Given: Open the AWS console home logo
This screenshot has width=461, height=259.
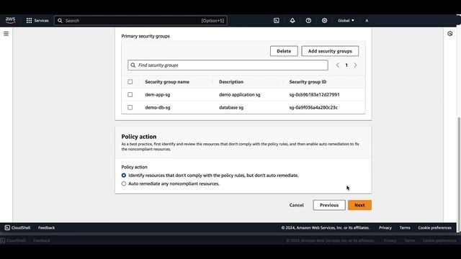Looking at the screenshot, I should [10, 20].
